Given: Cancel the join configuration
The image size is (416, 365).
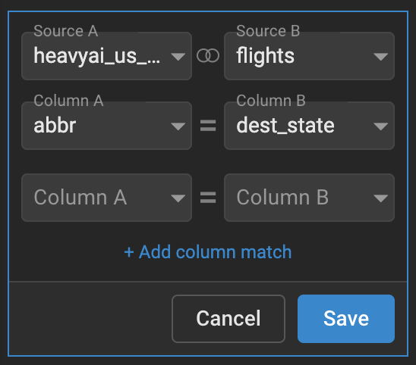Looking at the screenshot, I should coord(228,319).
